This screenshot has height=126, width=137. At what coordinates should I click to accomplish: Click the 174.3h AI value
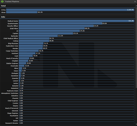point(82,31)
